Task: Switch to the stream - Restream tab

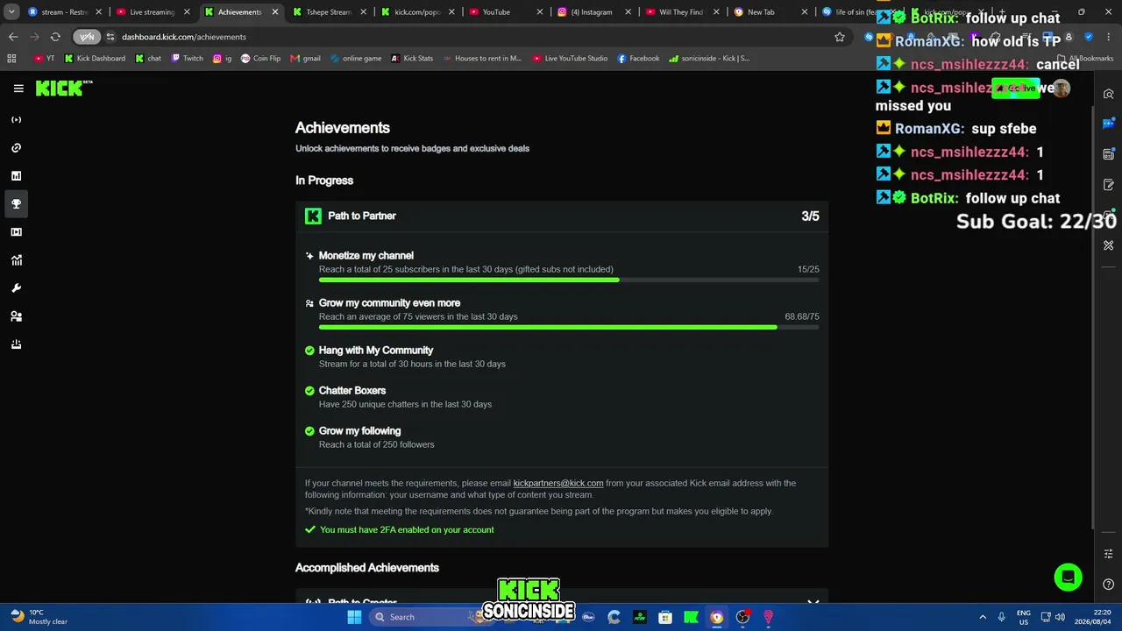Action: (65, 12)
